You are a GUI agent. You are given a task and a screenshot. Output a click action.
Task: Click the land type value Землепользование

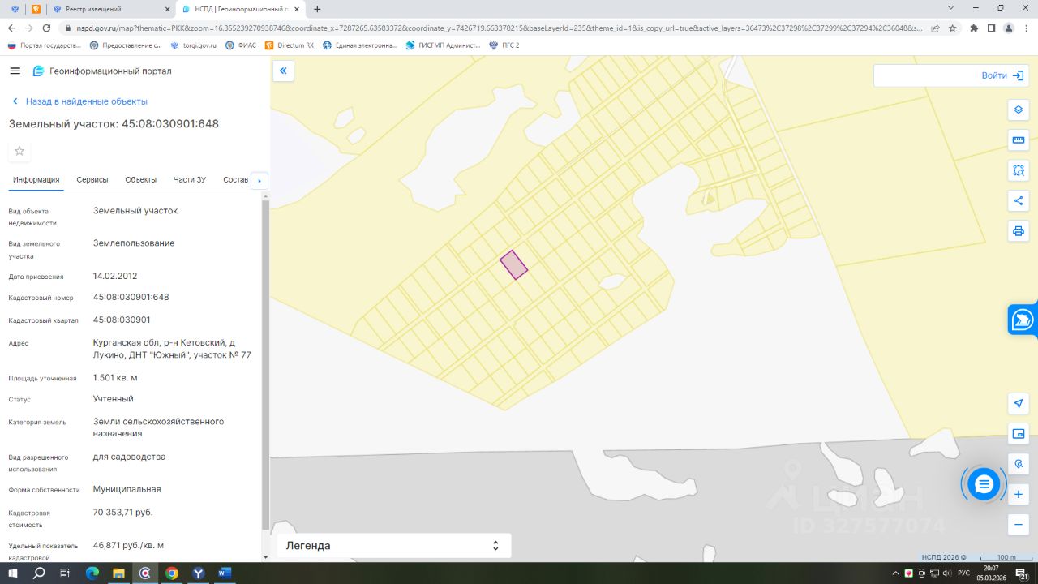[134, 243]
